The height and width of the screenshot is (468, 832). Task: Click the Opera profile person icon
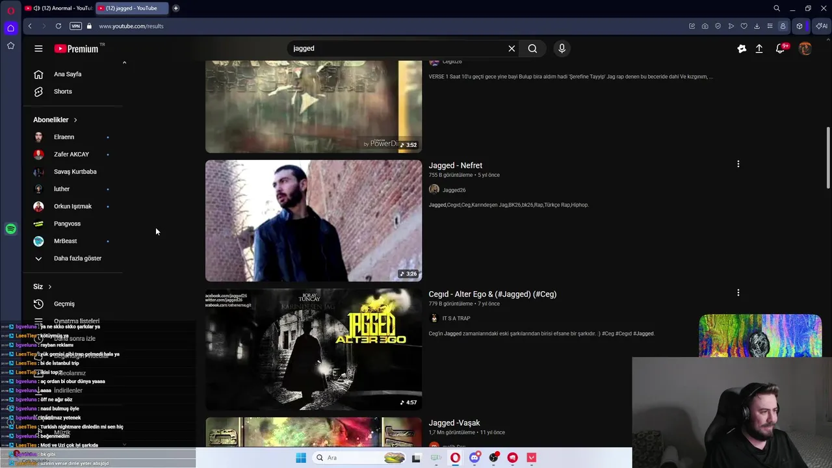tap(783, 26)
